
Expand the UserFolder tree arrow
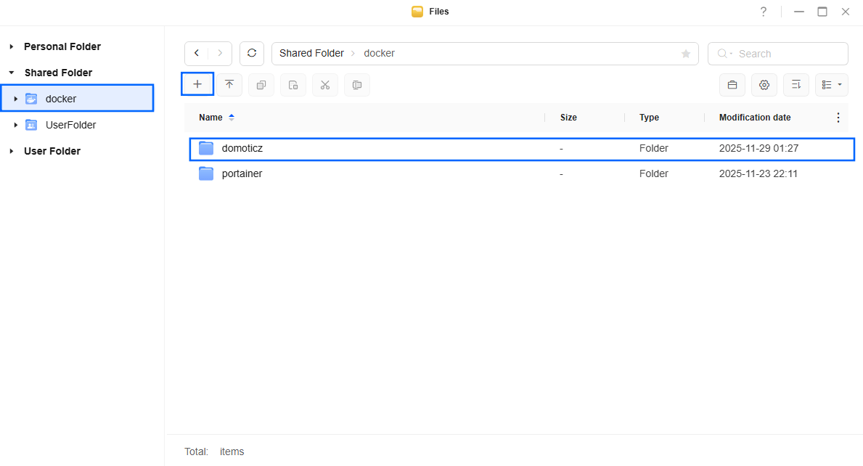point(16,125)
